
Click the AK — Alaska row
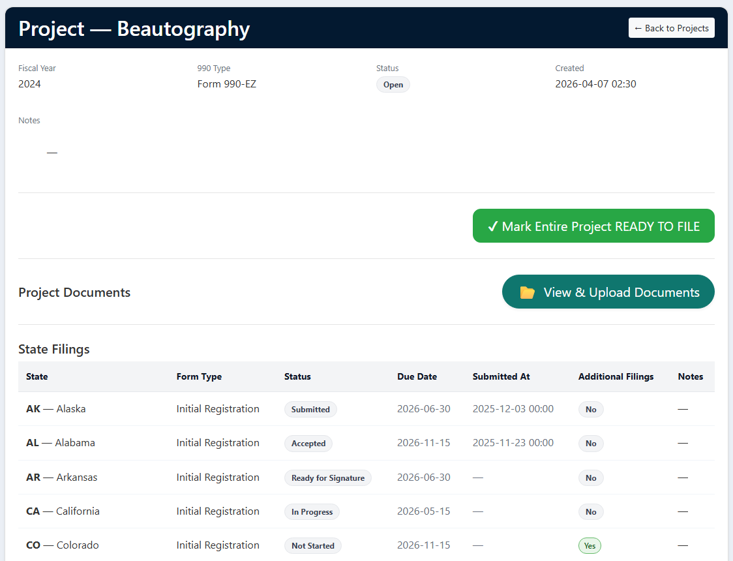point(366,409)
